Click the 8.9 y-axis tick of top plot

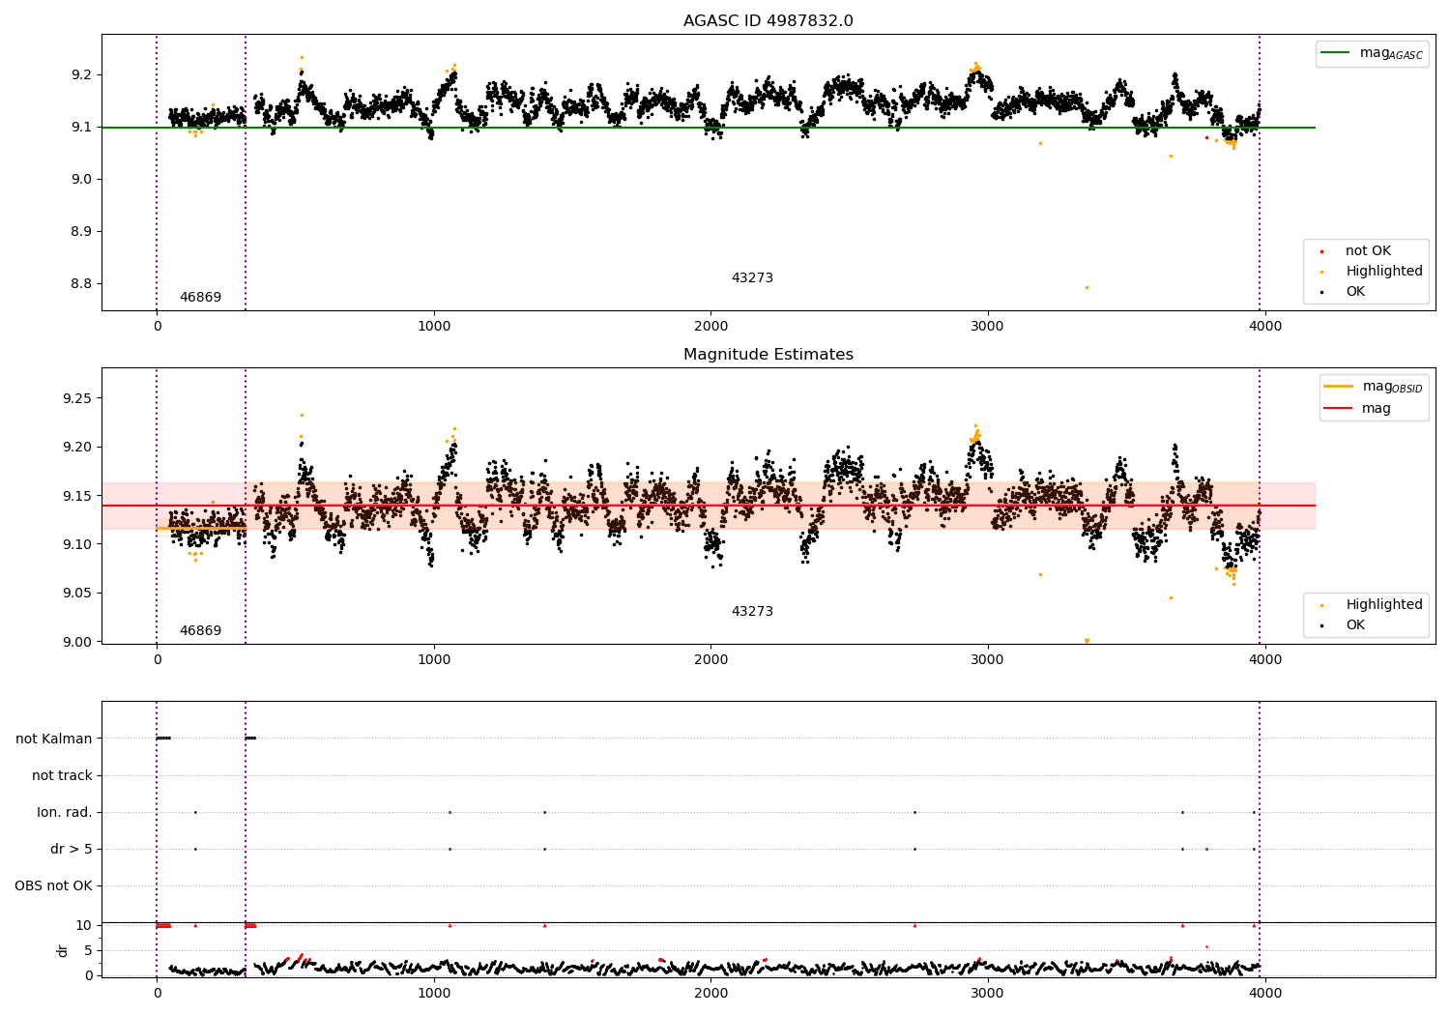point(81,232)
